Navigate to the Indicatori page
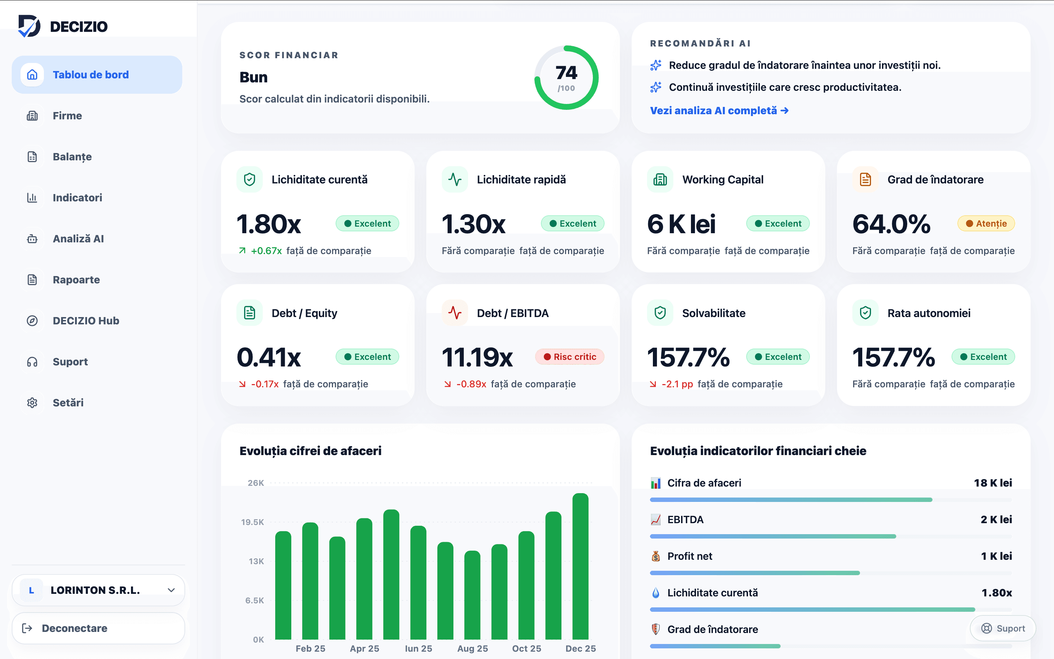 (x=97, y=197)
